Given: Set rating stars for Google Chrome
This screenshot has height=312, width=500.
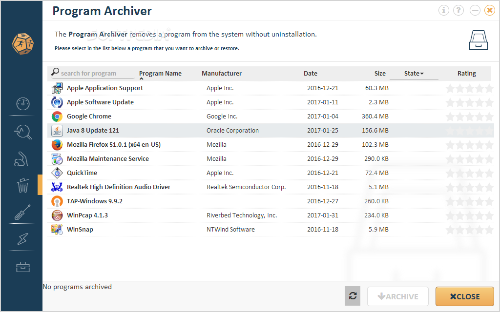Looking at the screenshot, I should [469, 117].
